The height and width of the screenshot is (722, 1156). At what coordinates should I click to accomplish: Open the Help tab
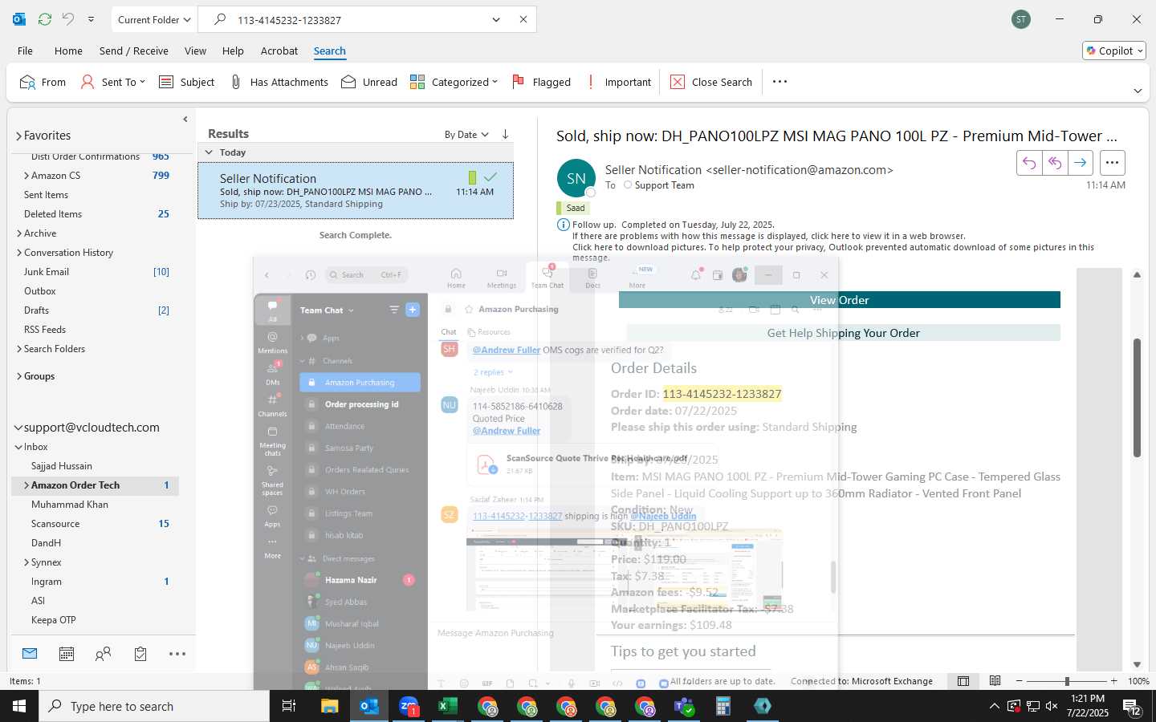coord(233,51)
